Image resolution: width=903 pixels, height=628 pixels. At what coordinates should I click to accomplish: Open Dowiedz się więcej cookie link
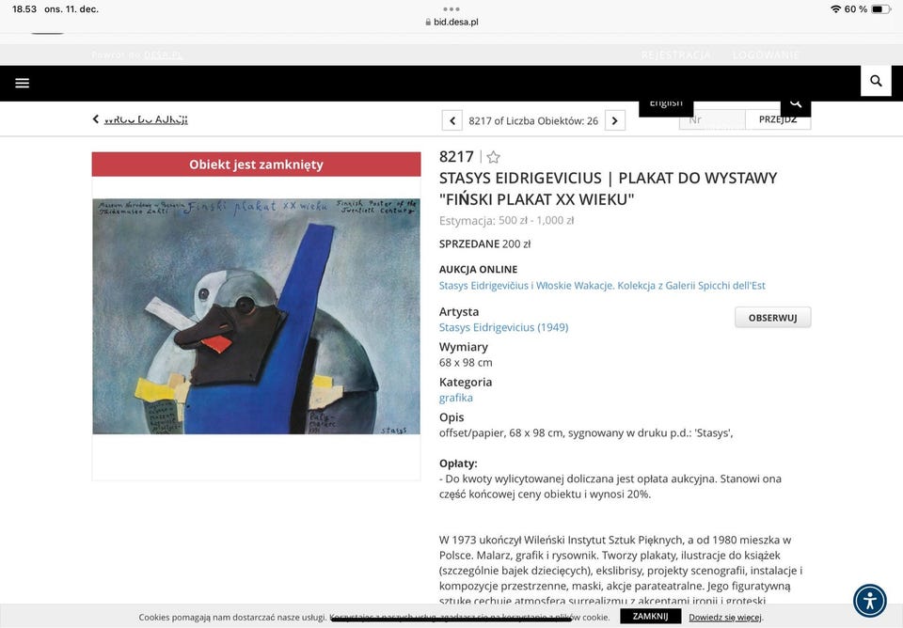coord(725,617)
